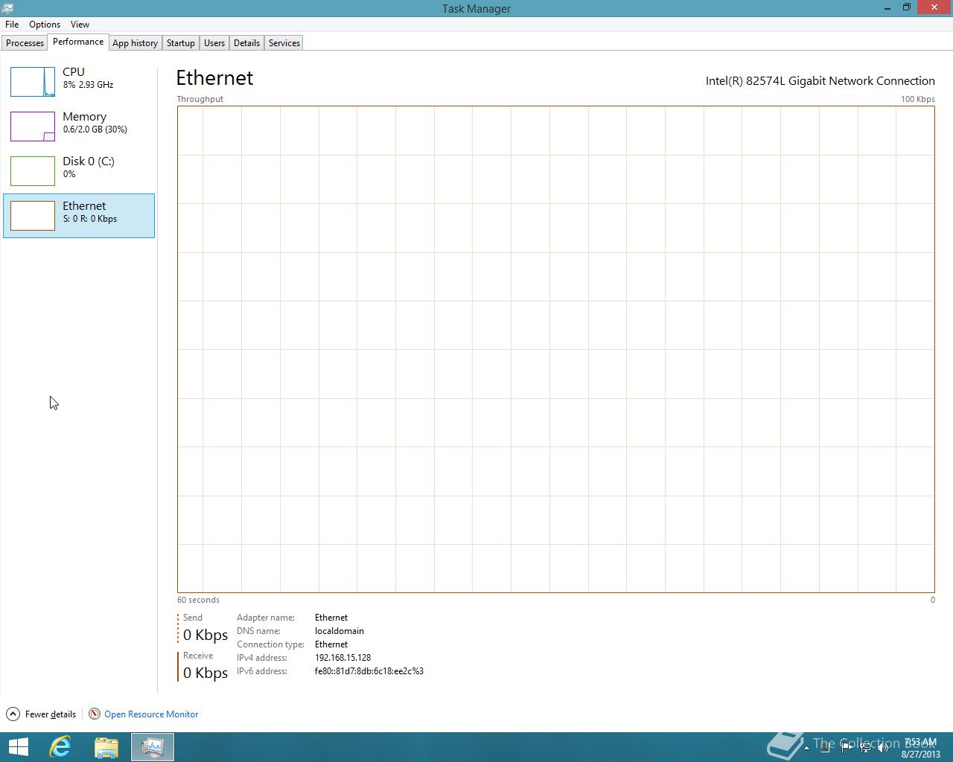953x762 pixels.
Task: Click the Ethernet throughput graph
Action: click(555, 349)
